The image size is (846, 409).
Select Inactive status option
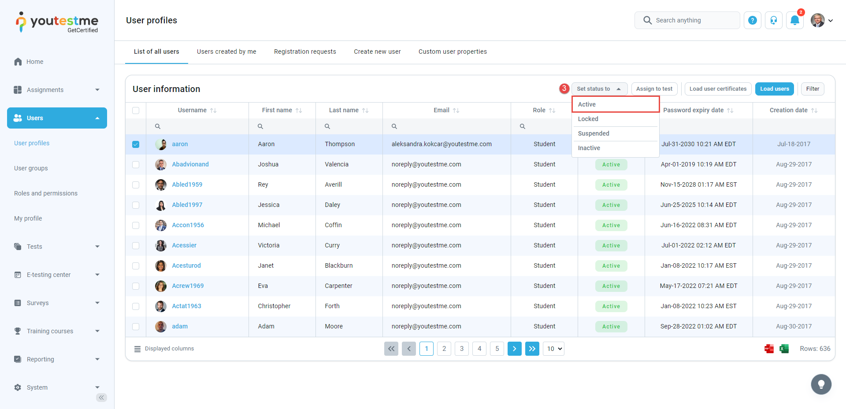(615, 148)
